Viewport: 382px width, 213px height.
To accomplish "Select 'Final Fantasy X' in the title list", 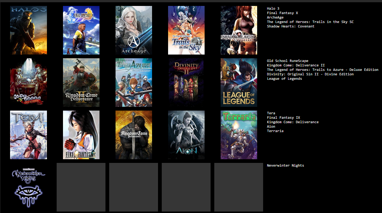I will (x=282, y=13).
